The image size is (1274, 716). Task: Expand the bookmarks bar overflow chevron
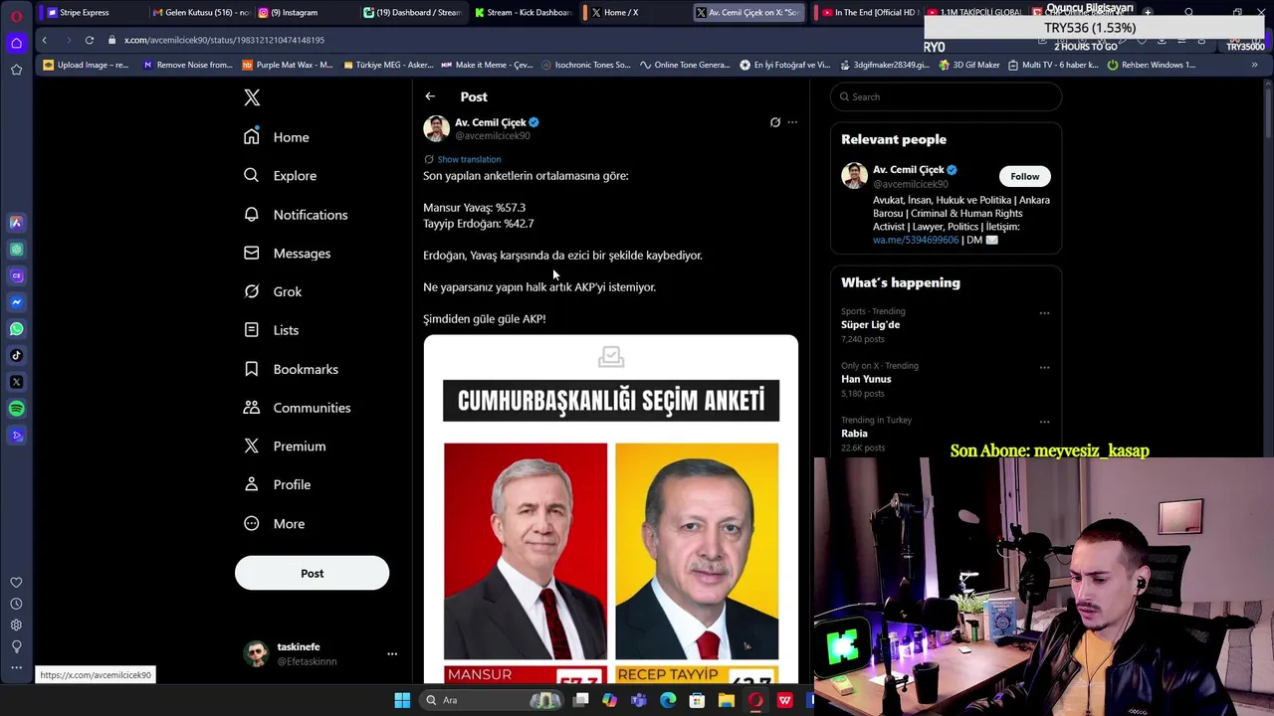[x=1254, y=65]
